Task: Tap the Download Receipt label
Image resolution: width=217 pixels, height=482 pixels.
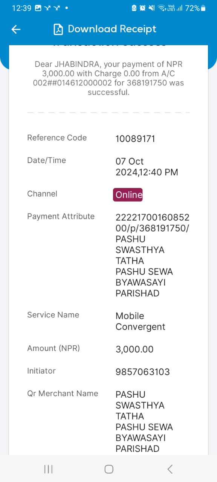Action: (x=112, y=29)
